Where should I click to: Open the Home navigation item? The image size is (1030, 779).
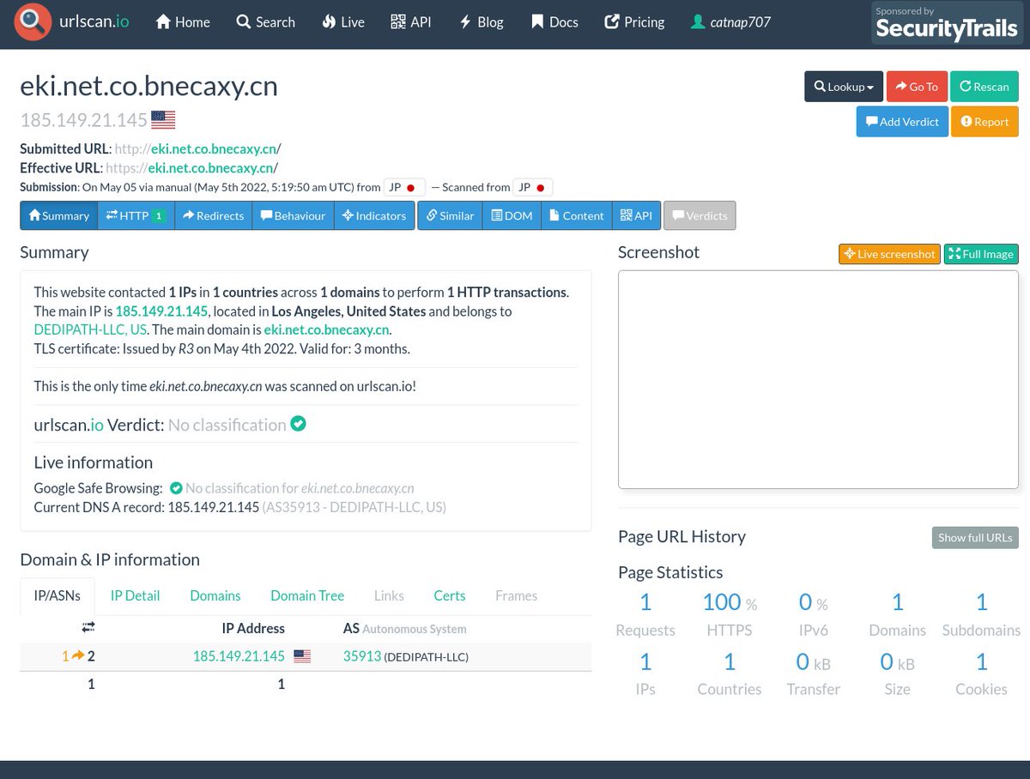coord(183,22)
